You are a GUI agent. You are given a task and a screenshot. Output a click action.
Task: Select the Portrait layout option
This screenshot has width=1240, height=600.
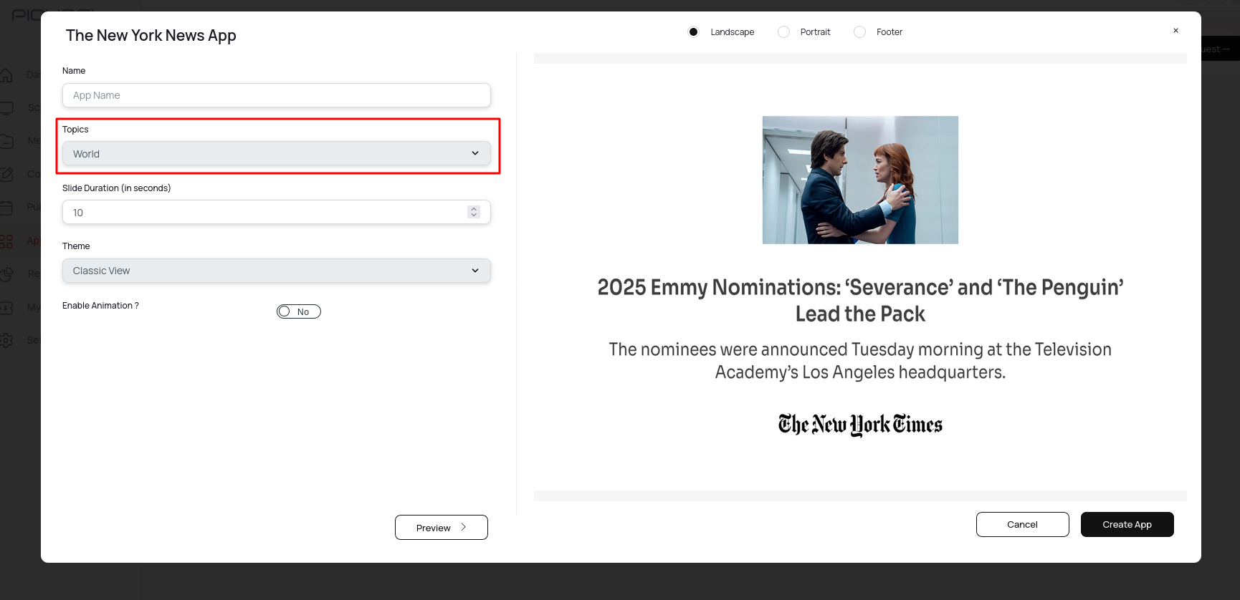click(x=783, y=32)
